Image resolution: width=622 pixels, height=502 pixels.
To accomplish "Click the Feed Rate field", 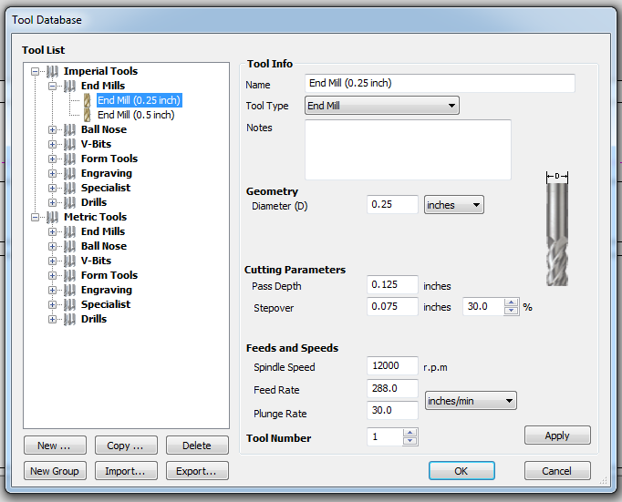I will pos(392,388).
